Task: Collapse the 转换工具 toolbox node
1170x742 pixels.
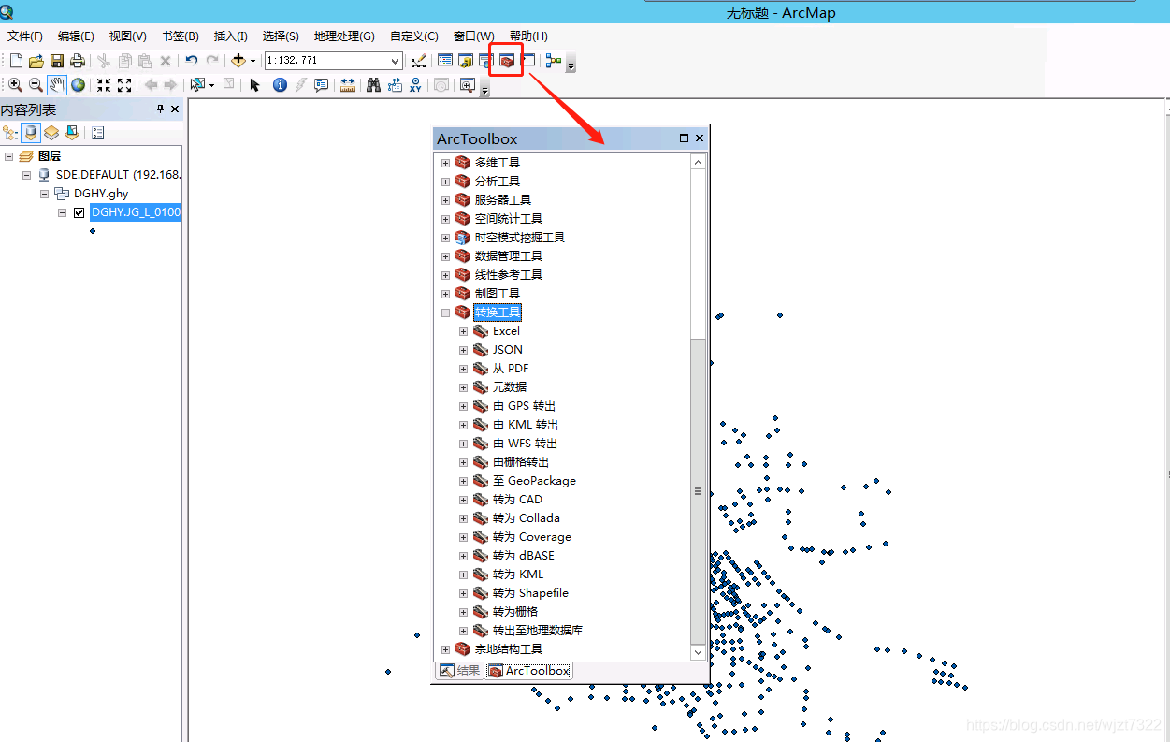Action: (x=445, y=313)
